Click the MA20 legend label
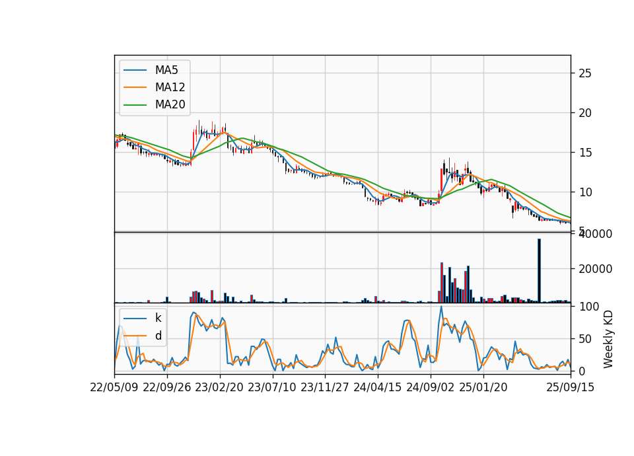Viewport: 634px width, 456px height. pos(170,104)
